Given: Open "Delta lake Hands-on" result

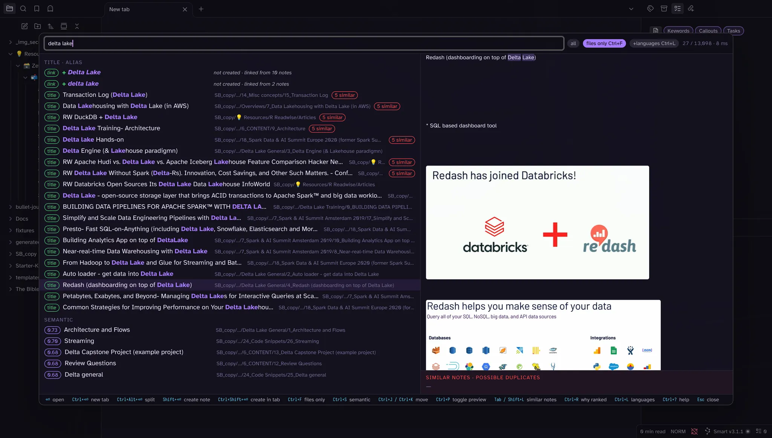Looking at the screenshot, I should click(230, 140).
